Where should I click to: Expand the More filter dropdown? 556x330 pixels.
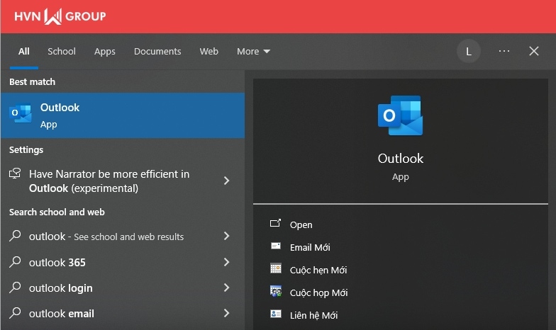coord(253,51)
